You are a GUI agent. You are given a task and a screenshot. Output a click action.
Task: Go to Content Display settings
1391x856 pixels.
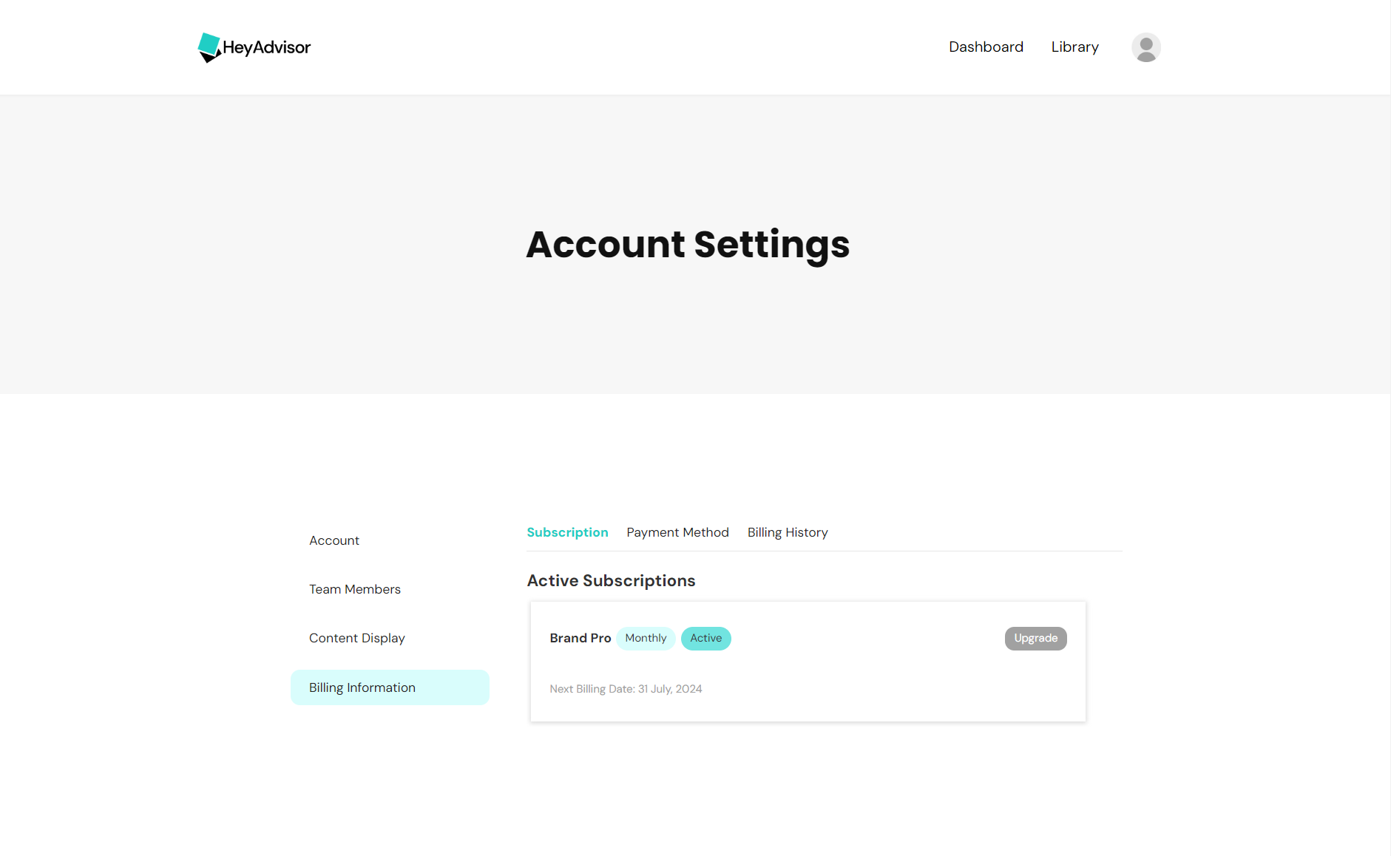[356, 638]
